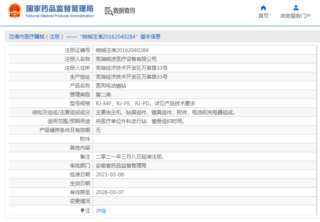Screen dimensions: 320x222
Task: Open the 详情 link
Action: pos(101,211)
